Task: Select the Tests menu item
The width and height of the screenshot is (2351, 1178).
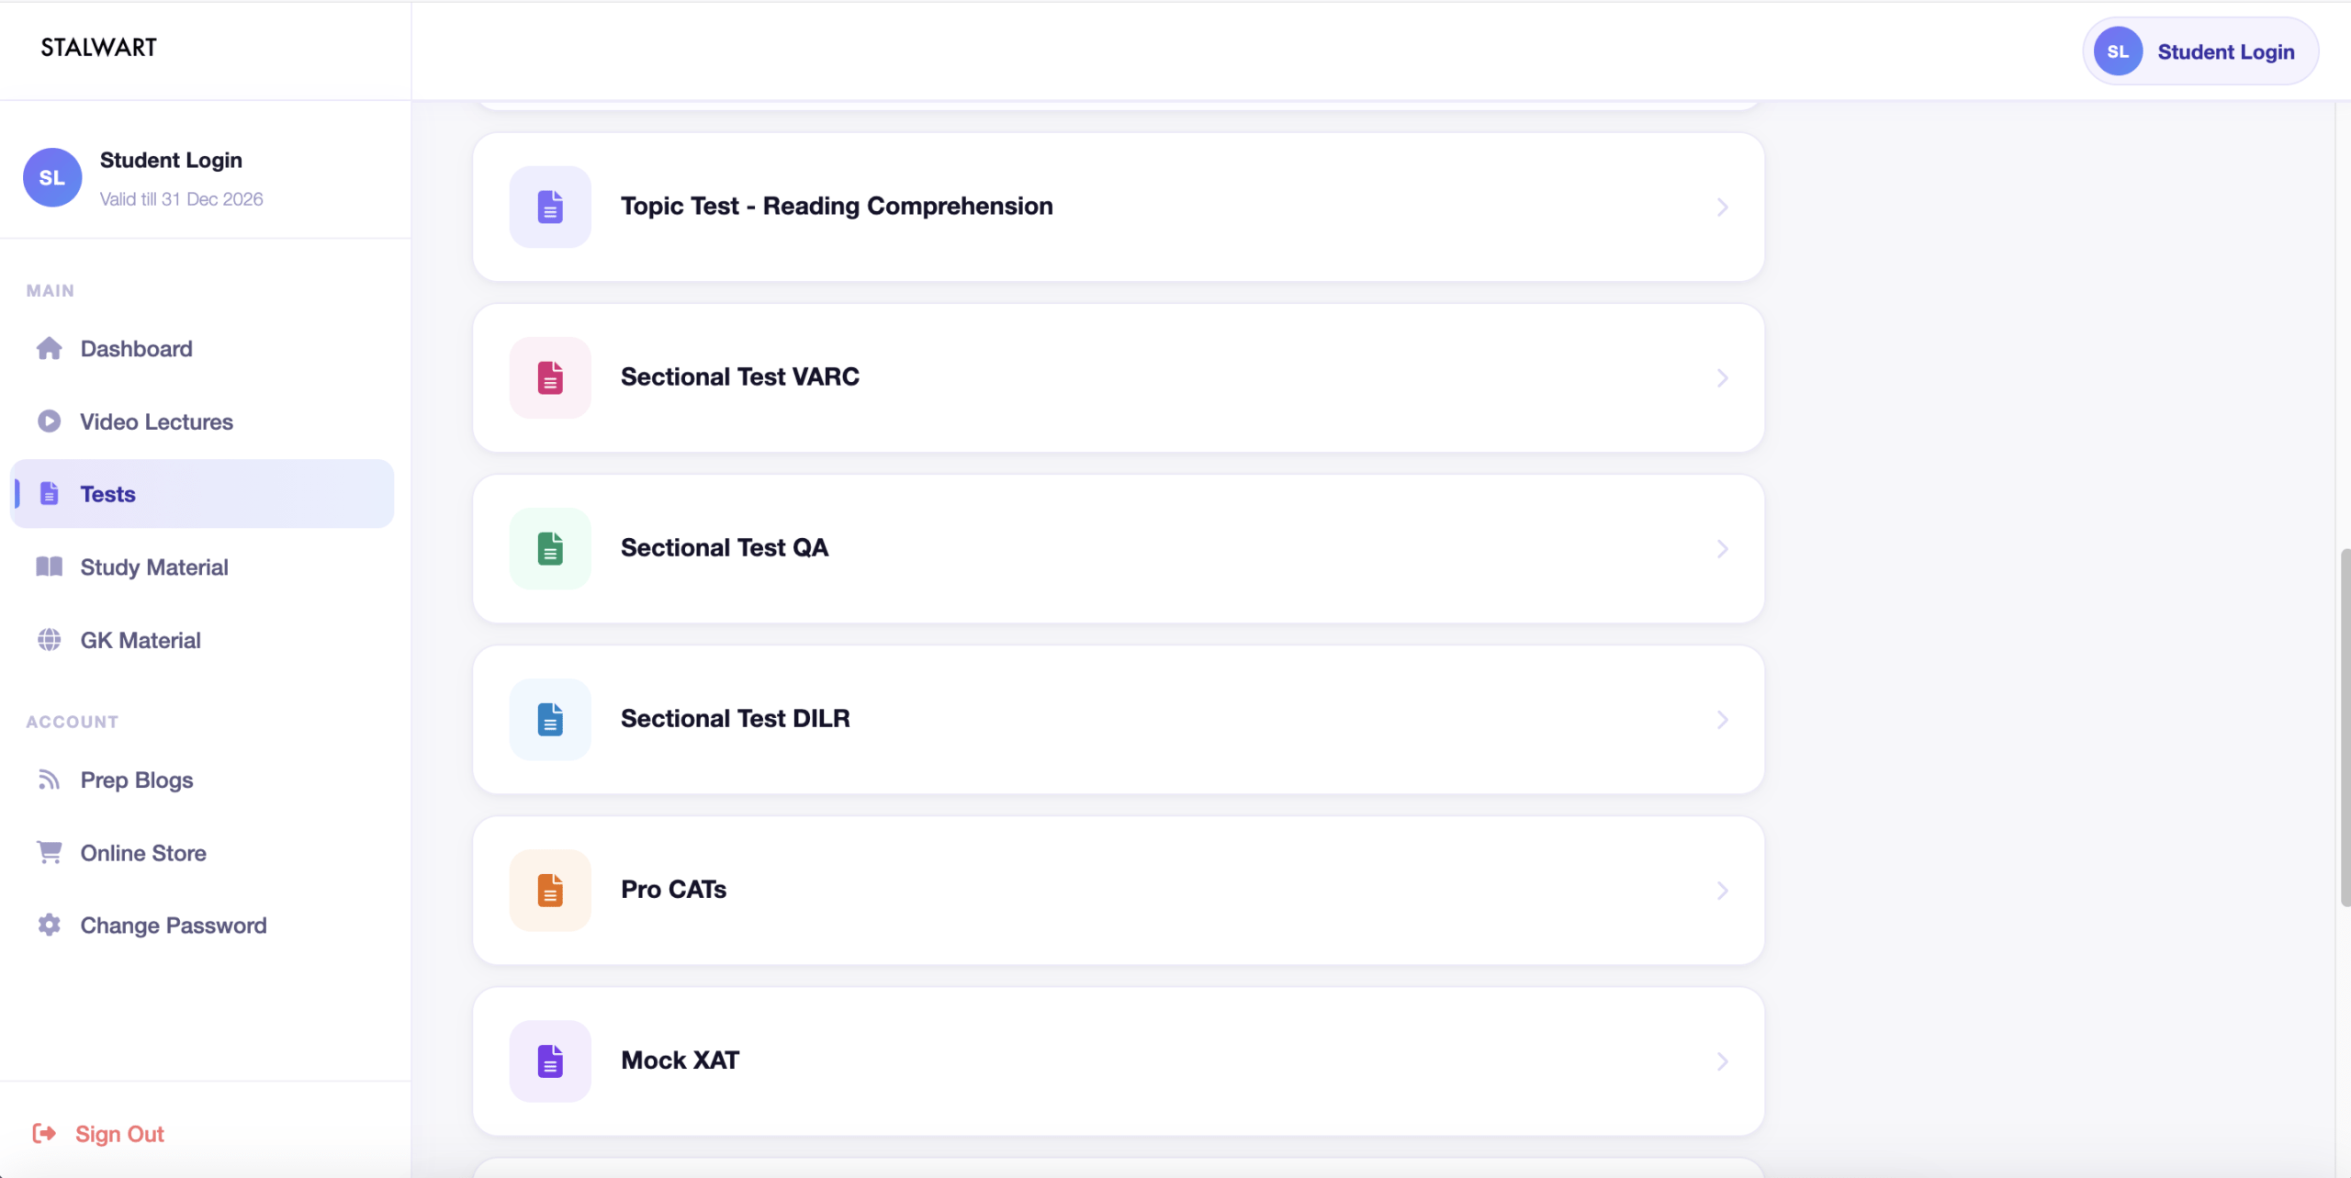Action: tap(202, 494)
